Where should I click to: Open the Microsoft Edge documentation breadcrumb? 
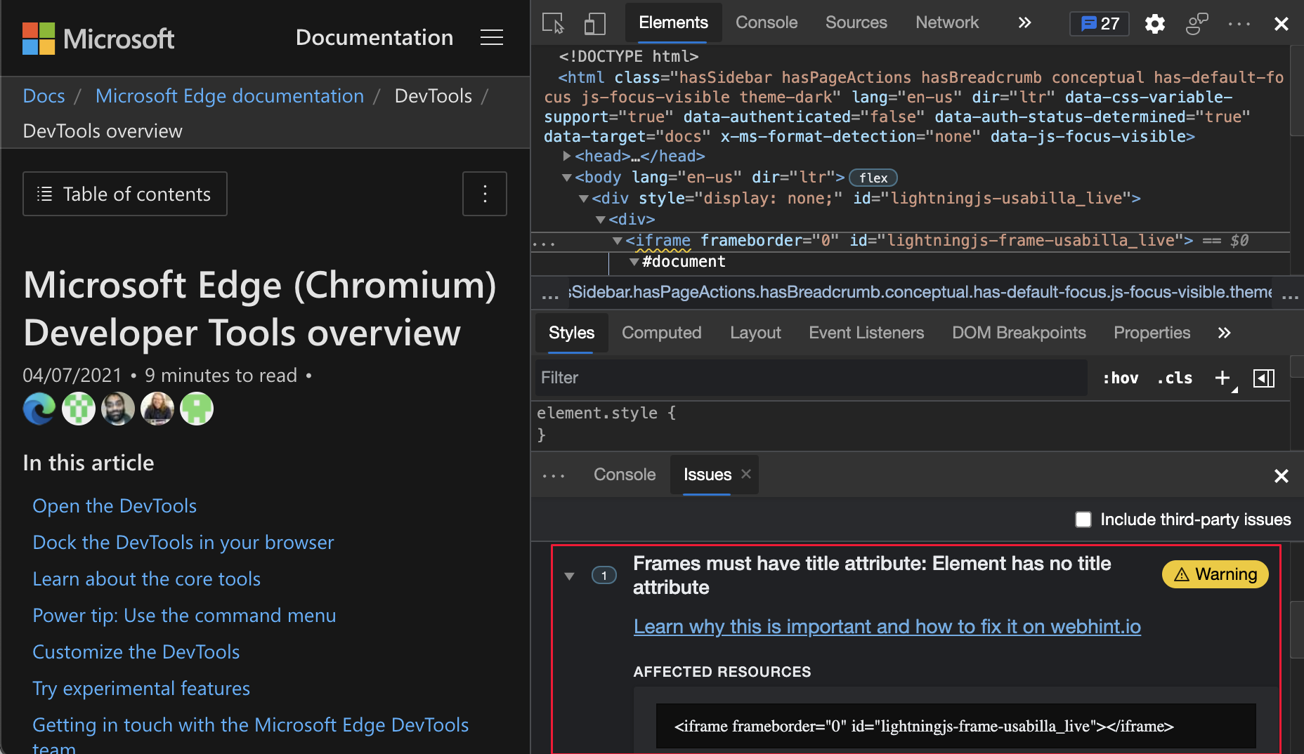point(229,95)
